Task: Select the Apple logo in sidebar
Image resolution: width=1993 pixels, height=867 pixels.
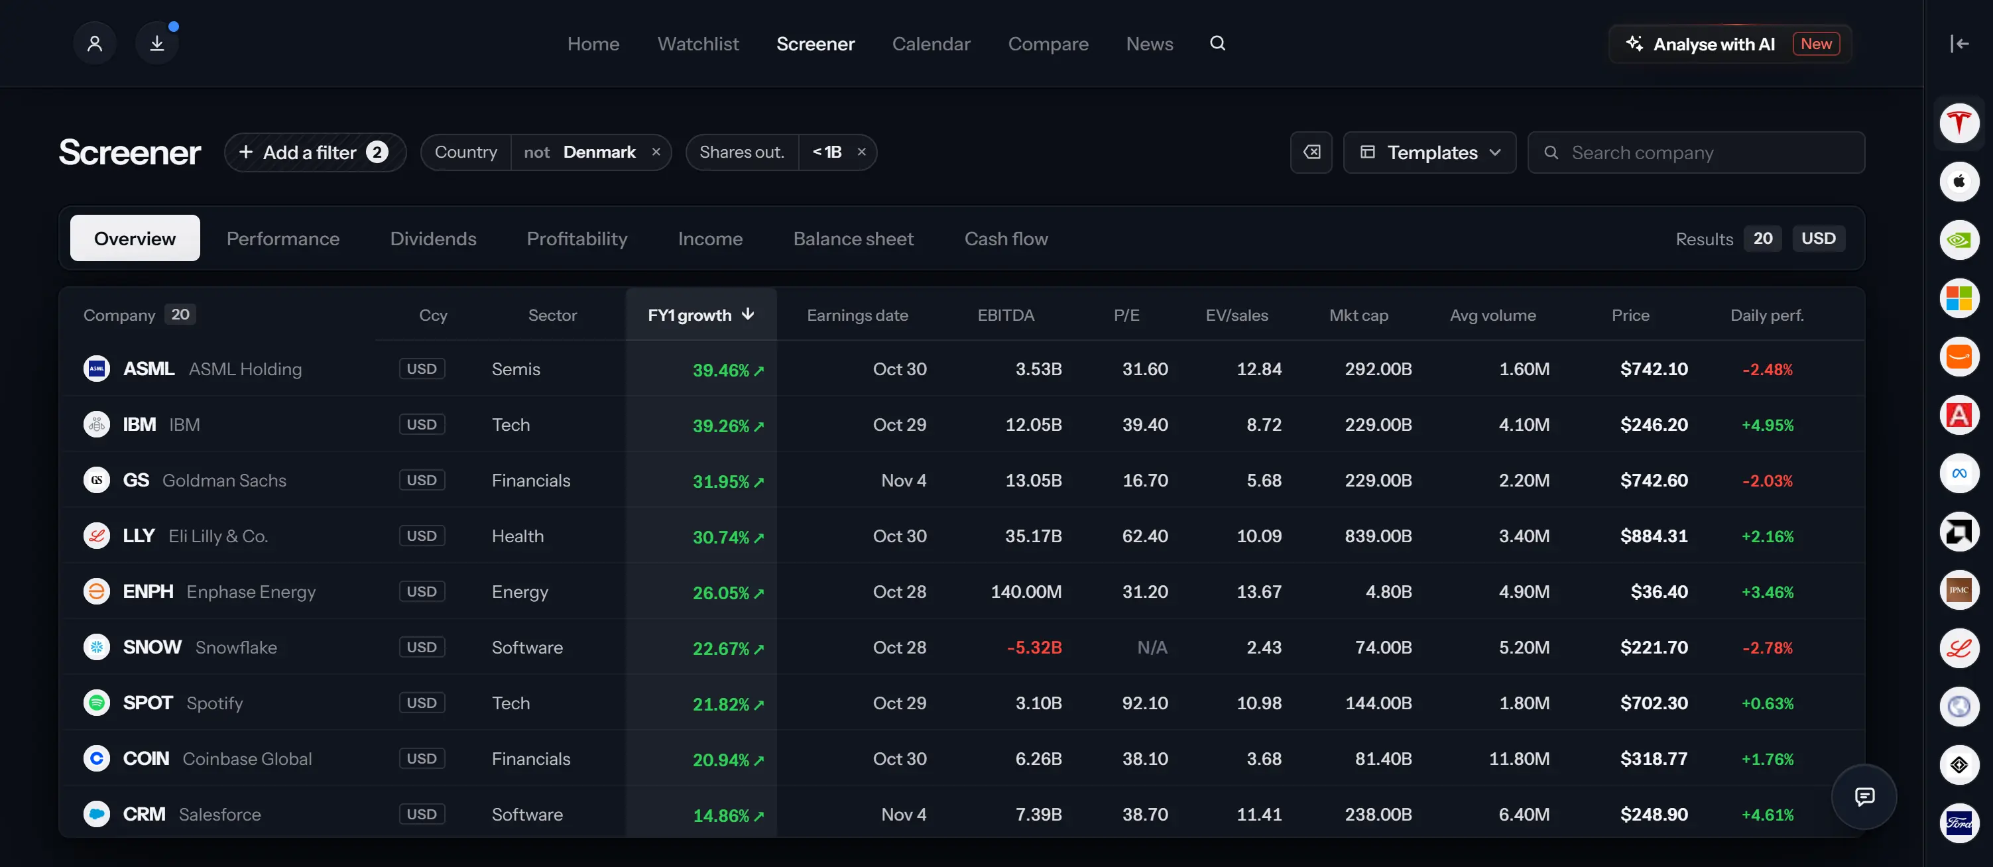Action: pos(1959,181)
